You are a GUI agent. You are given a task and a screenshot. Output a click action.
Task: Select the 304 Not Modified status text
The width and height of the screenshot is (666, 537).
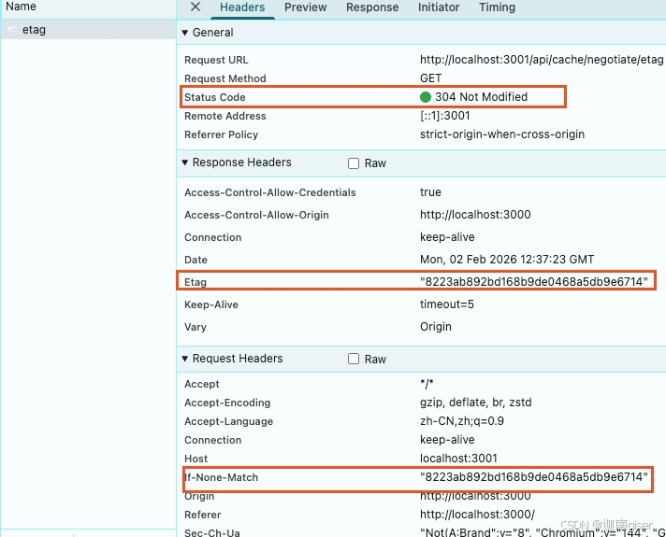point(481,97)
